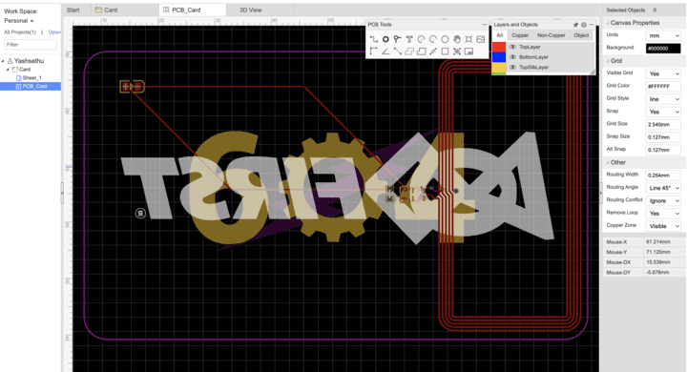Pin the Layers and Objects panel
This screenshot has height=372, width=687.
pyautogui.click(x=575, y=25)
